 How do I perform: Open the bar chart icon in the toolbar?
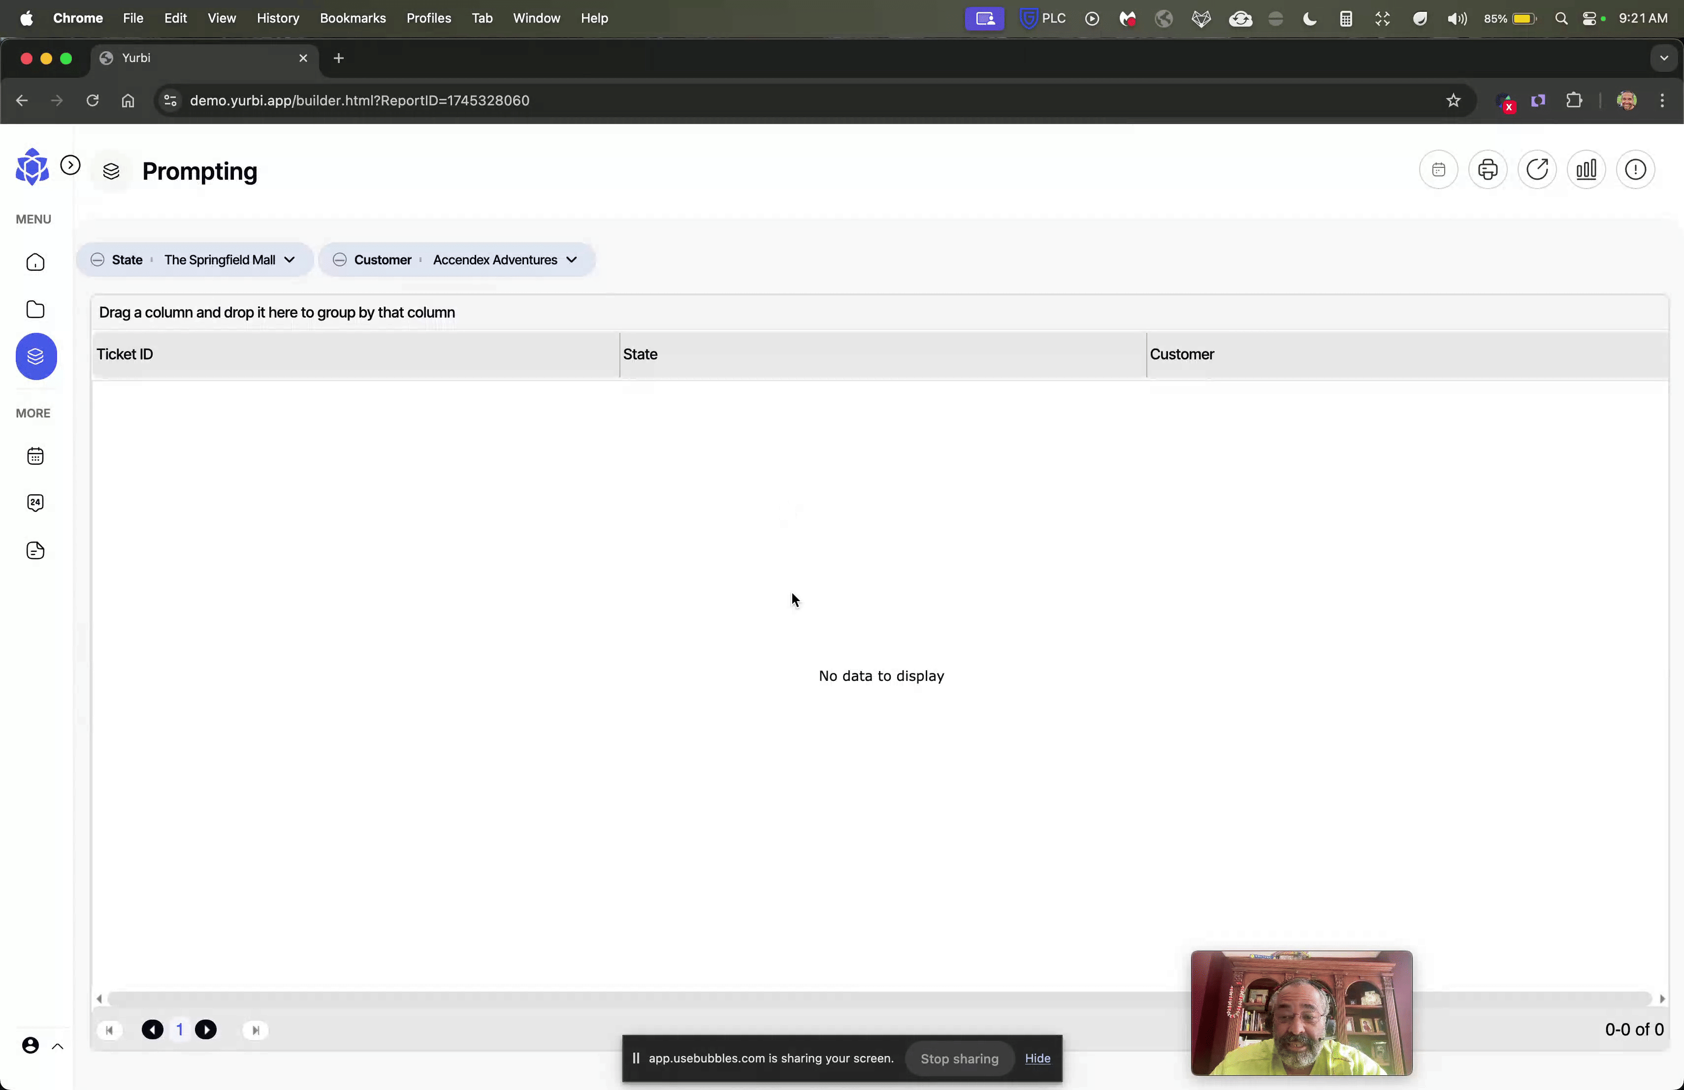(x=1586, y=170)
